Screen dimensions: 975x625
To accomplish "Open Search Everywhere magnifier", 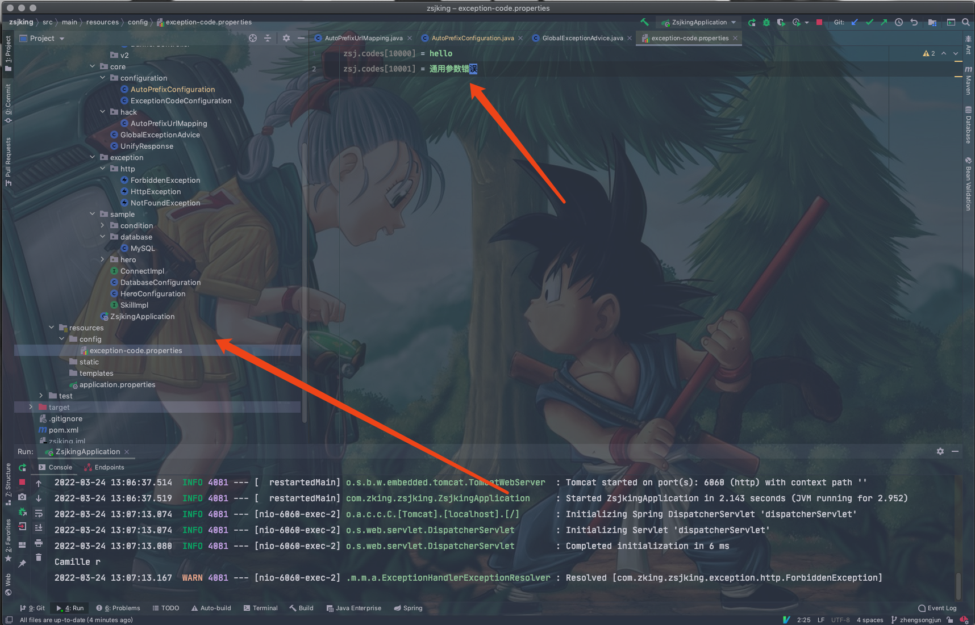I will click(x=966, y=22).
